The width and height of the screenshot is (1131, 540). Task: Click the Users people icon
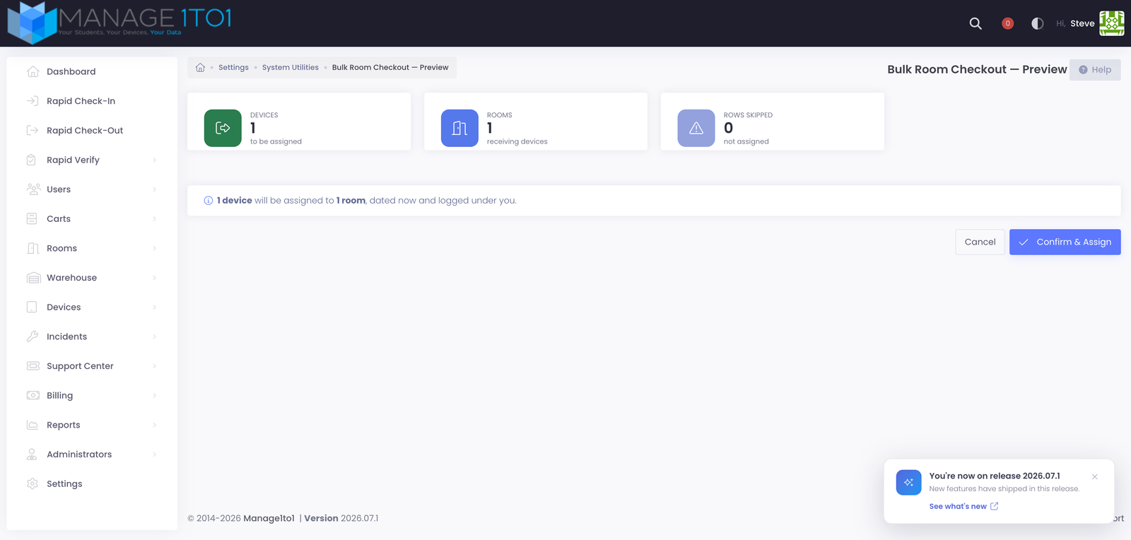(33, 189)
